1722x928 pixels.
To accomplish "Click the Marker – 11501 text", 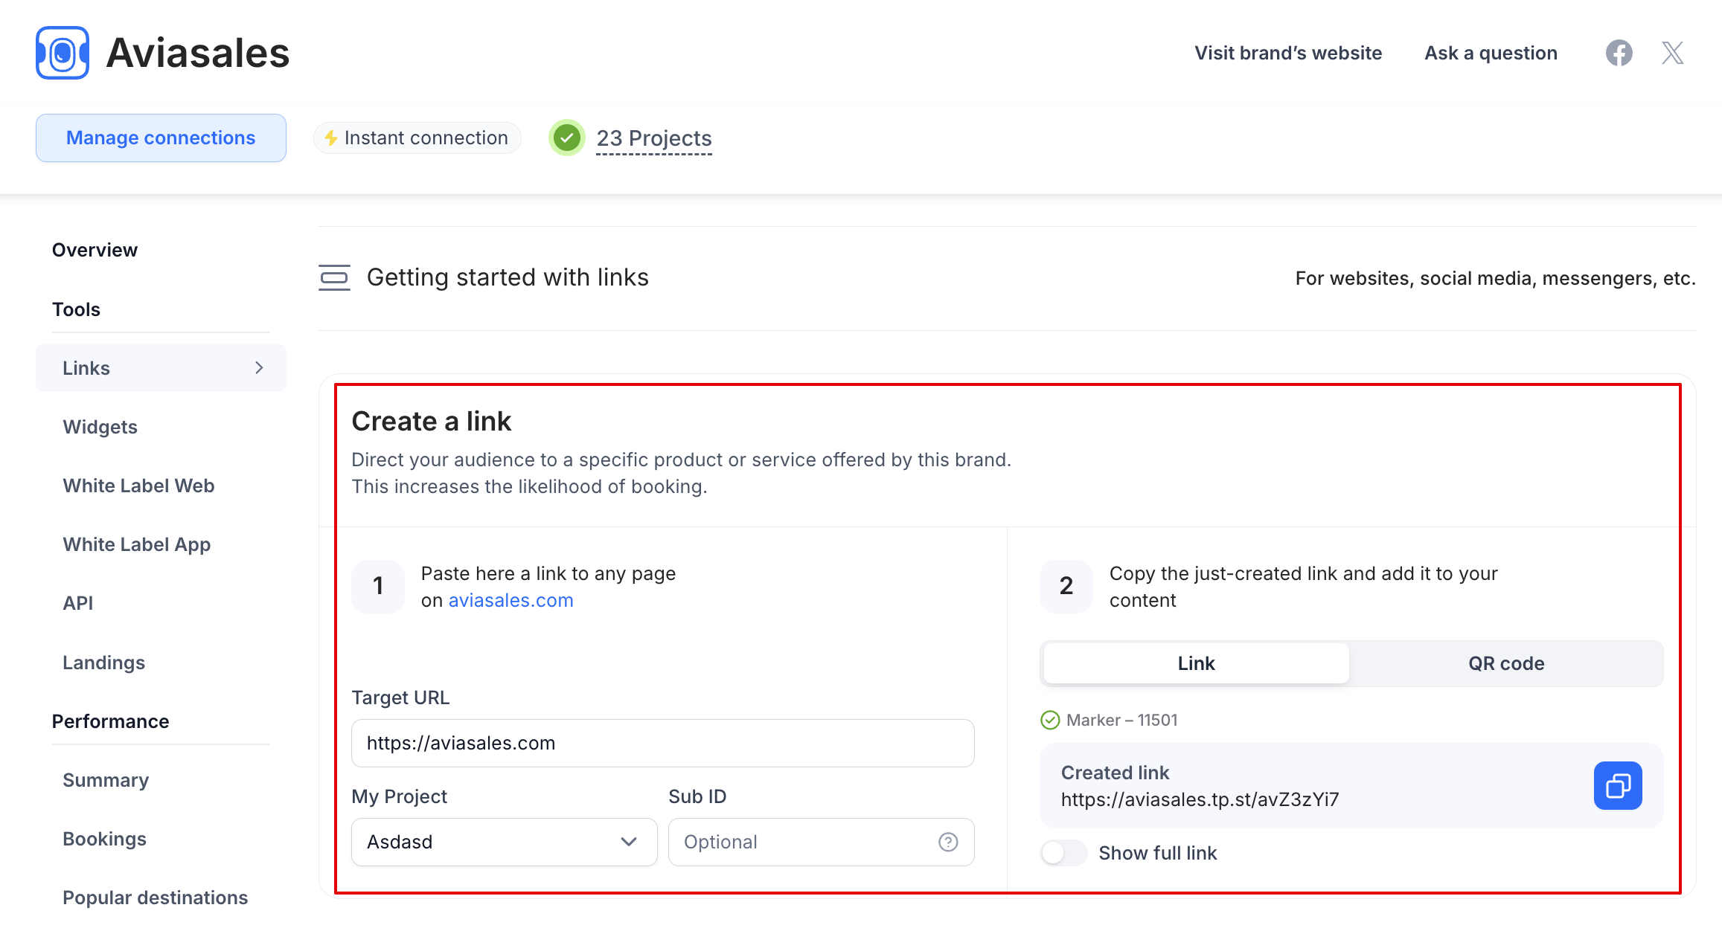I will (1121, 720).
